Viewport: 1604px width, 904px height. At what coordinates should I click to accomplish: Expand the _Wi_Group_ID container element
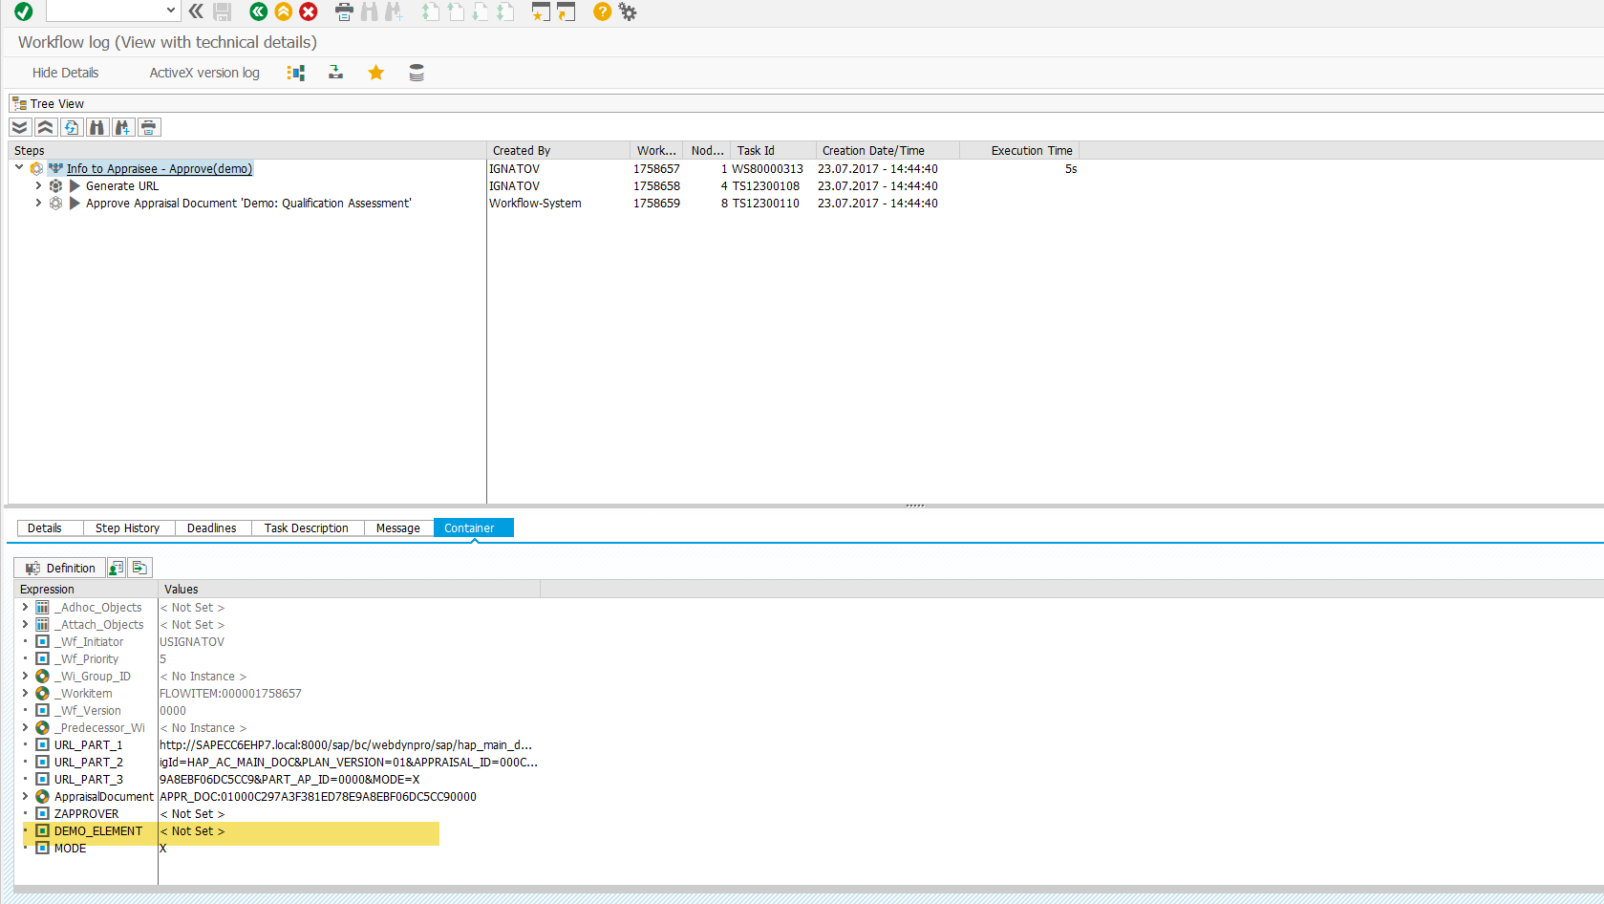[25, 676]
